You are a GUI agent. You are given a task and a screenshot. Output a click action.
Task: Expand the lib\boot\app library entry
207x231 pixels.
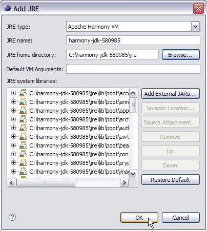click(13, 111)
